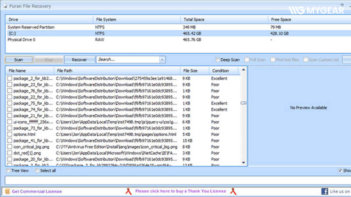Open the Get Commercial License link
This screenshot has height=197, width=351.
pyautogui.click(x=37, y=191)
